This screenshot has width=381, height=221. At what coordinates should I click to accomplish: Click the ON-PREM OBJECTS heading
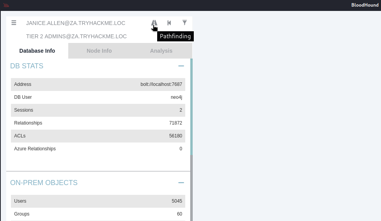tap(44, 183)
